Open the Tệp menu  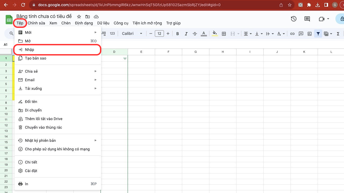[x=20, y=23]
